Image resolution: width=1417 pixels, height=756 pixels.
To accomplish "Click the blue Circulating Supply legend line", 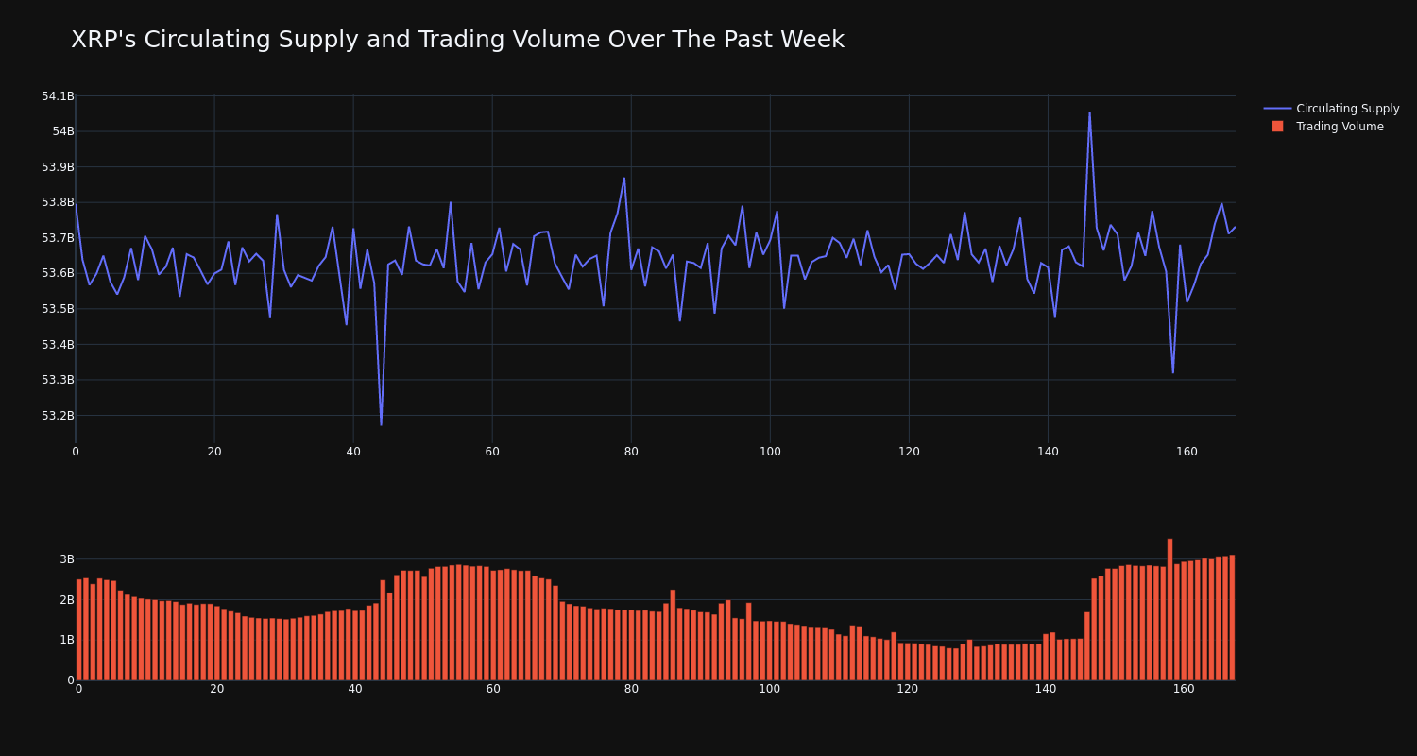I will [x=1277, y=109].
